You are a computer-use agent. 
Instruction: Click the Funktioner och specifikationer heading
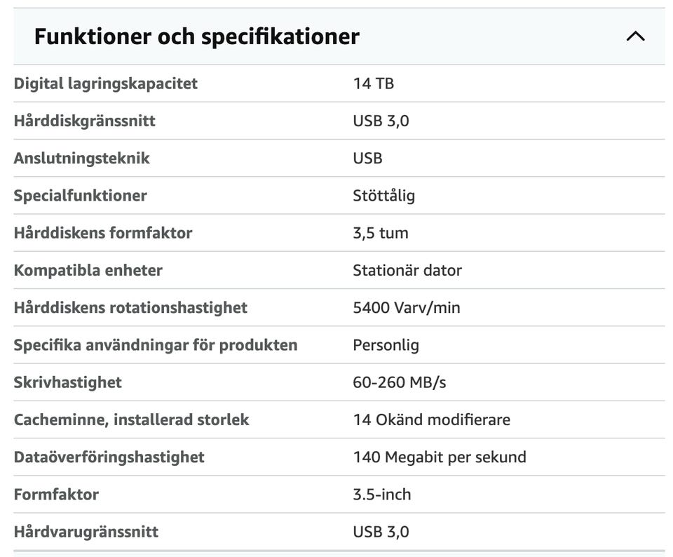196,36
